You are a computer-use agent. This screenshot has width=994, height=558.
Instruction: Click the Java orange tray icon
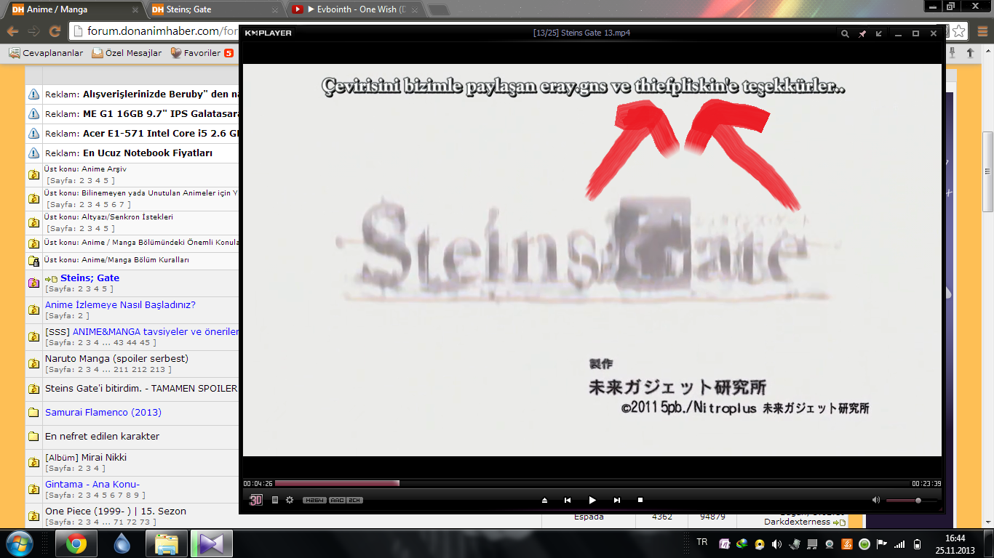[847, 543]
